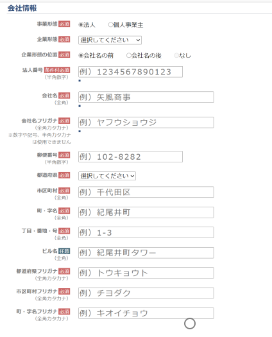
Task: Click the 市区町村フリガナ input field
Action: click(146, 293)
